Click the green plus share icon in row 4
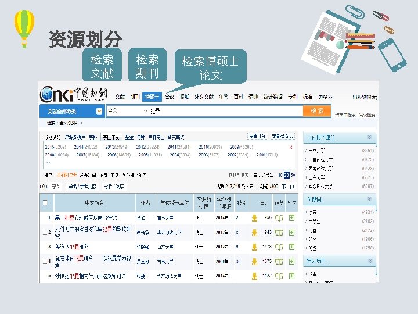Image resolution: width=418 pixels, height=314 pixels. [291, 261]
